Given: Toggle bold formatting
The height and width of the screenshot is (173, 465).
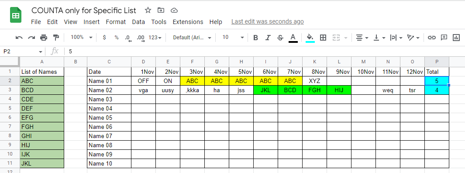Looking at the screenshot, I should point(255,38).
